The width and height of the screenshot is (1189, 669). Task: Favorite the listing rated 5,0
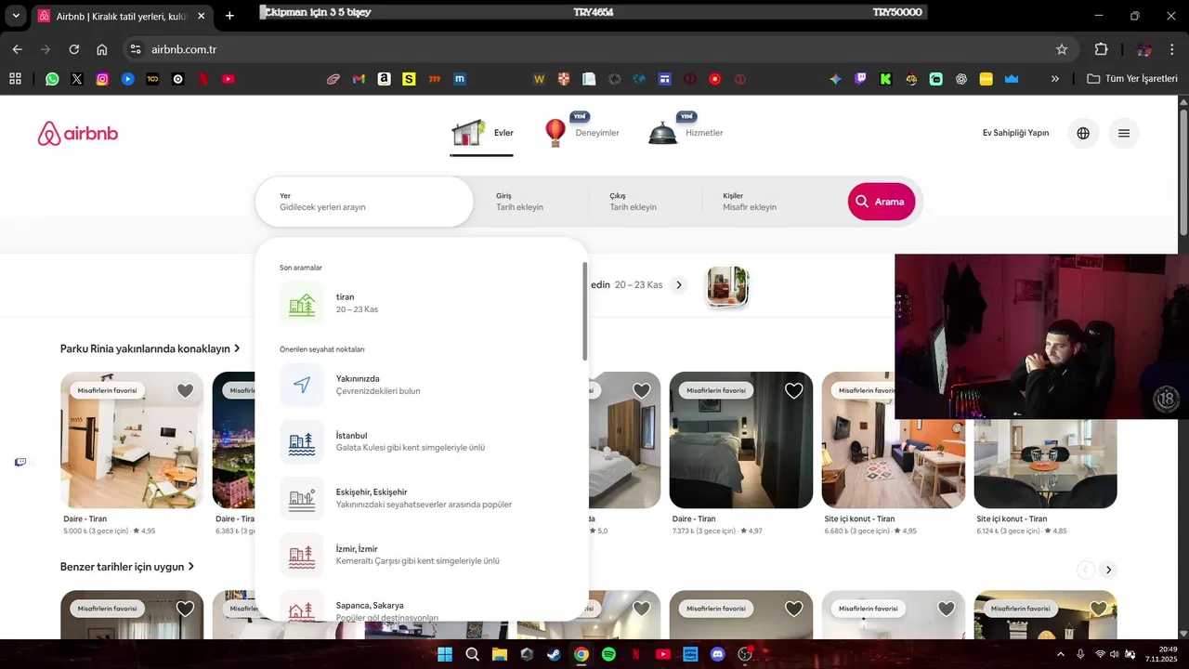(642, 391)
